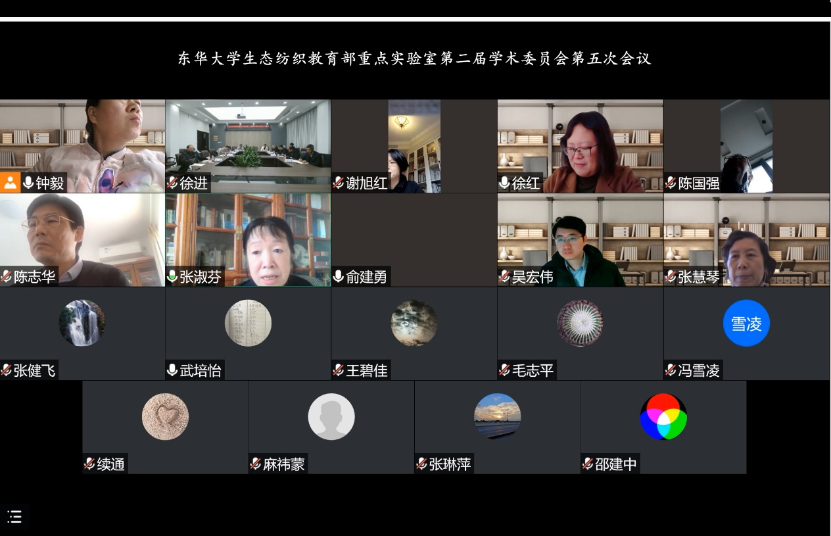Viewport: 831px width, 536px height.
Task: Select 张健飞's waterfall avatar
Action: pos(82,323)
